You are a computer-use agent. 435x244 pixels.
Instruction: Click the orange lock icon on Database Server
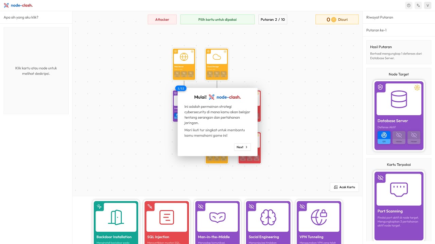(417, 87)
